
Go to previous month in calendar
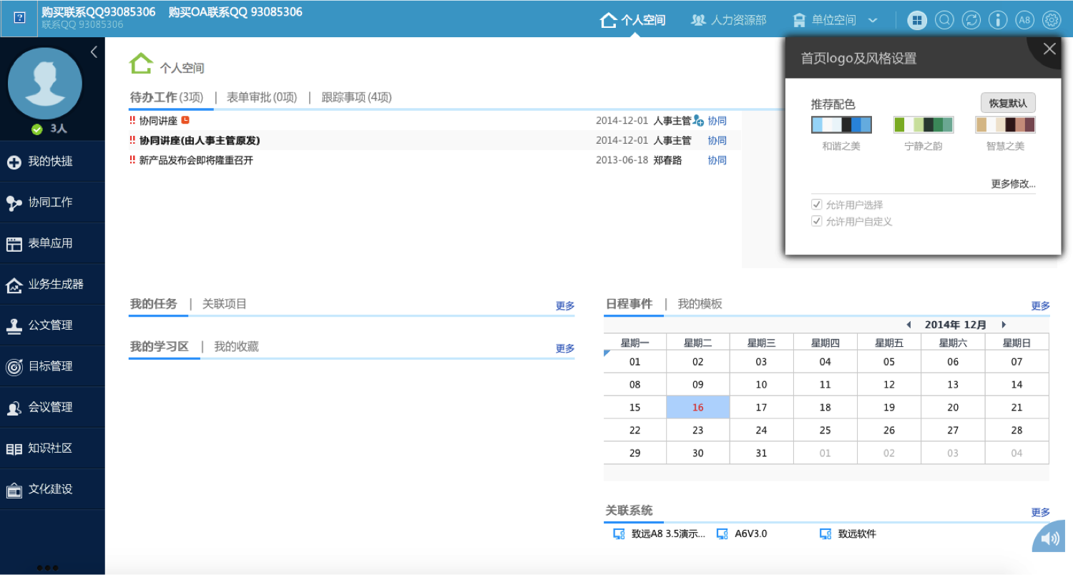[908, 325]
